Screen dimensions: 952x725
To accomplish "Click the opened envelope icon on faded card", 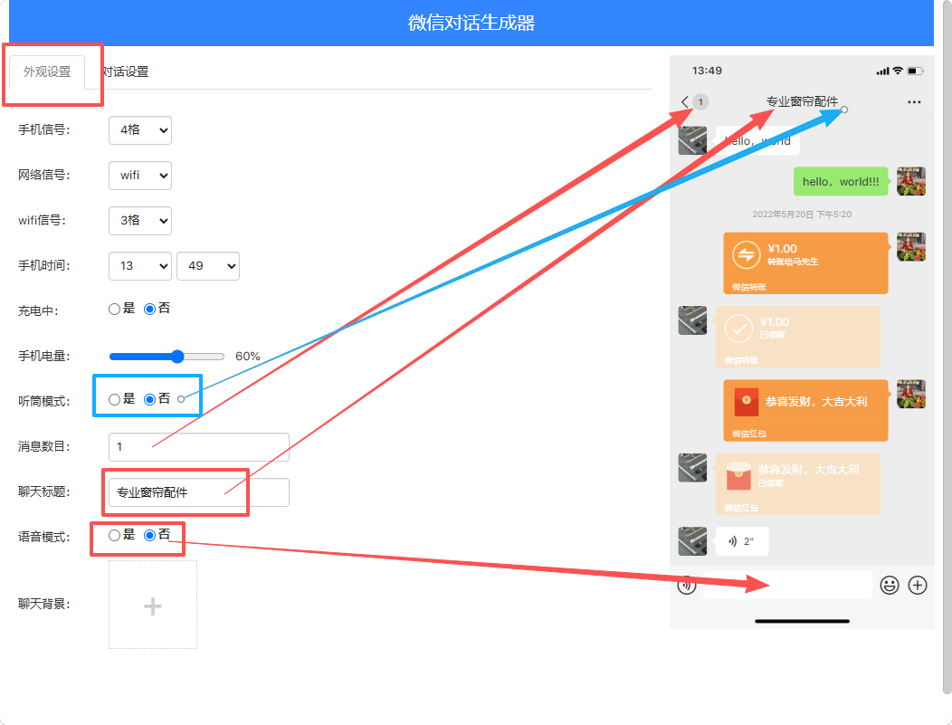I will point(739,476).
